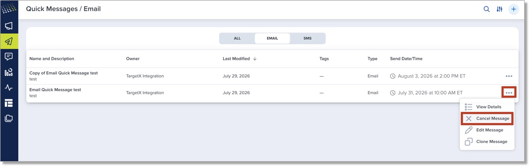
Task: Click clock icon beside August 3, 2026
Action: click(x=392, y=76)
